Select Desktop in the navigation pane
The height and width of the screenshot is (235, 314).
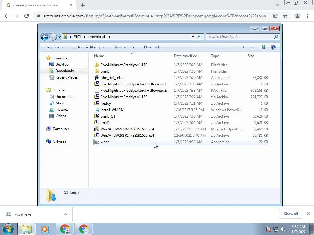(62, 65)
